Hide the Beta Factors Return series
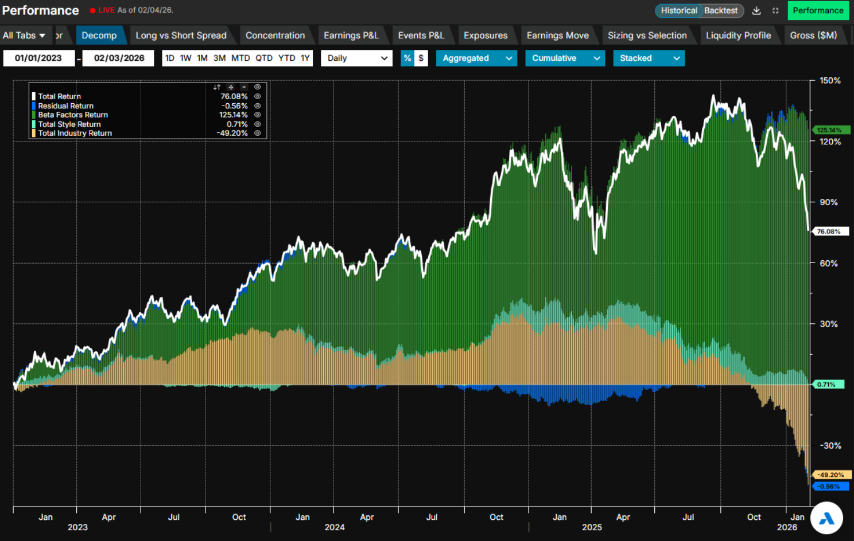 pyautogui.click(x=258, y=115)
